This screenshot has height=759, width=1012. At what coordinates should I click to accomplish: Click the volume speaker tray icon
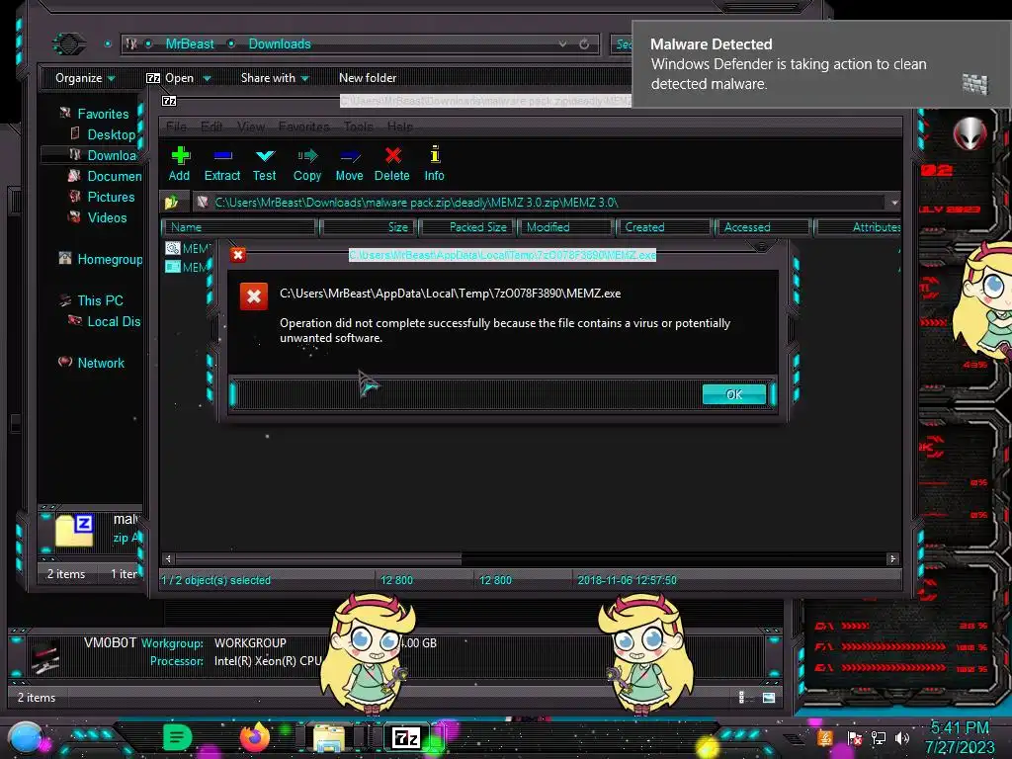[x=902, y=738]
